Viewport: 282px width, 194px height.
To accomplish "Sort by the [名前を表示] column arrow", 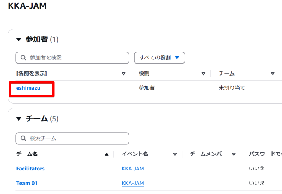I will pyautogui.click(x=123, y=74).
